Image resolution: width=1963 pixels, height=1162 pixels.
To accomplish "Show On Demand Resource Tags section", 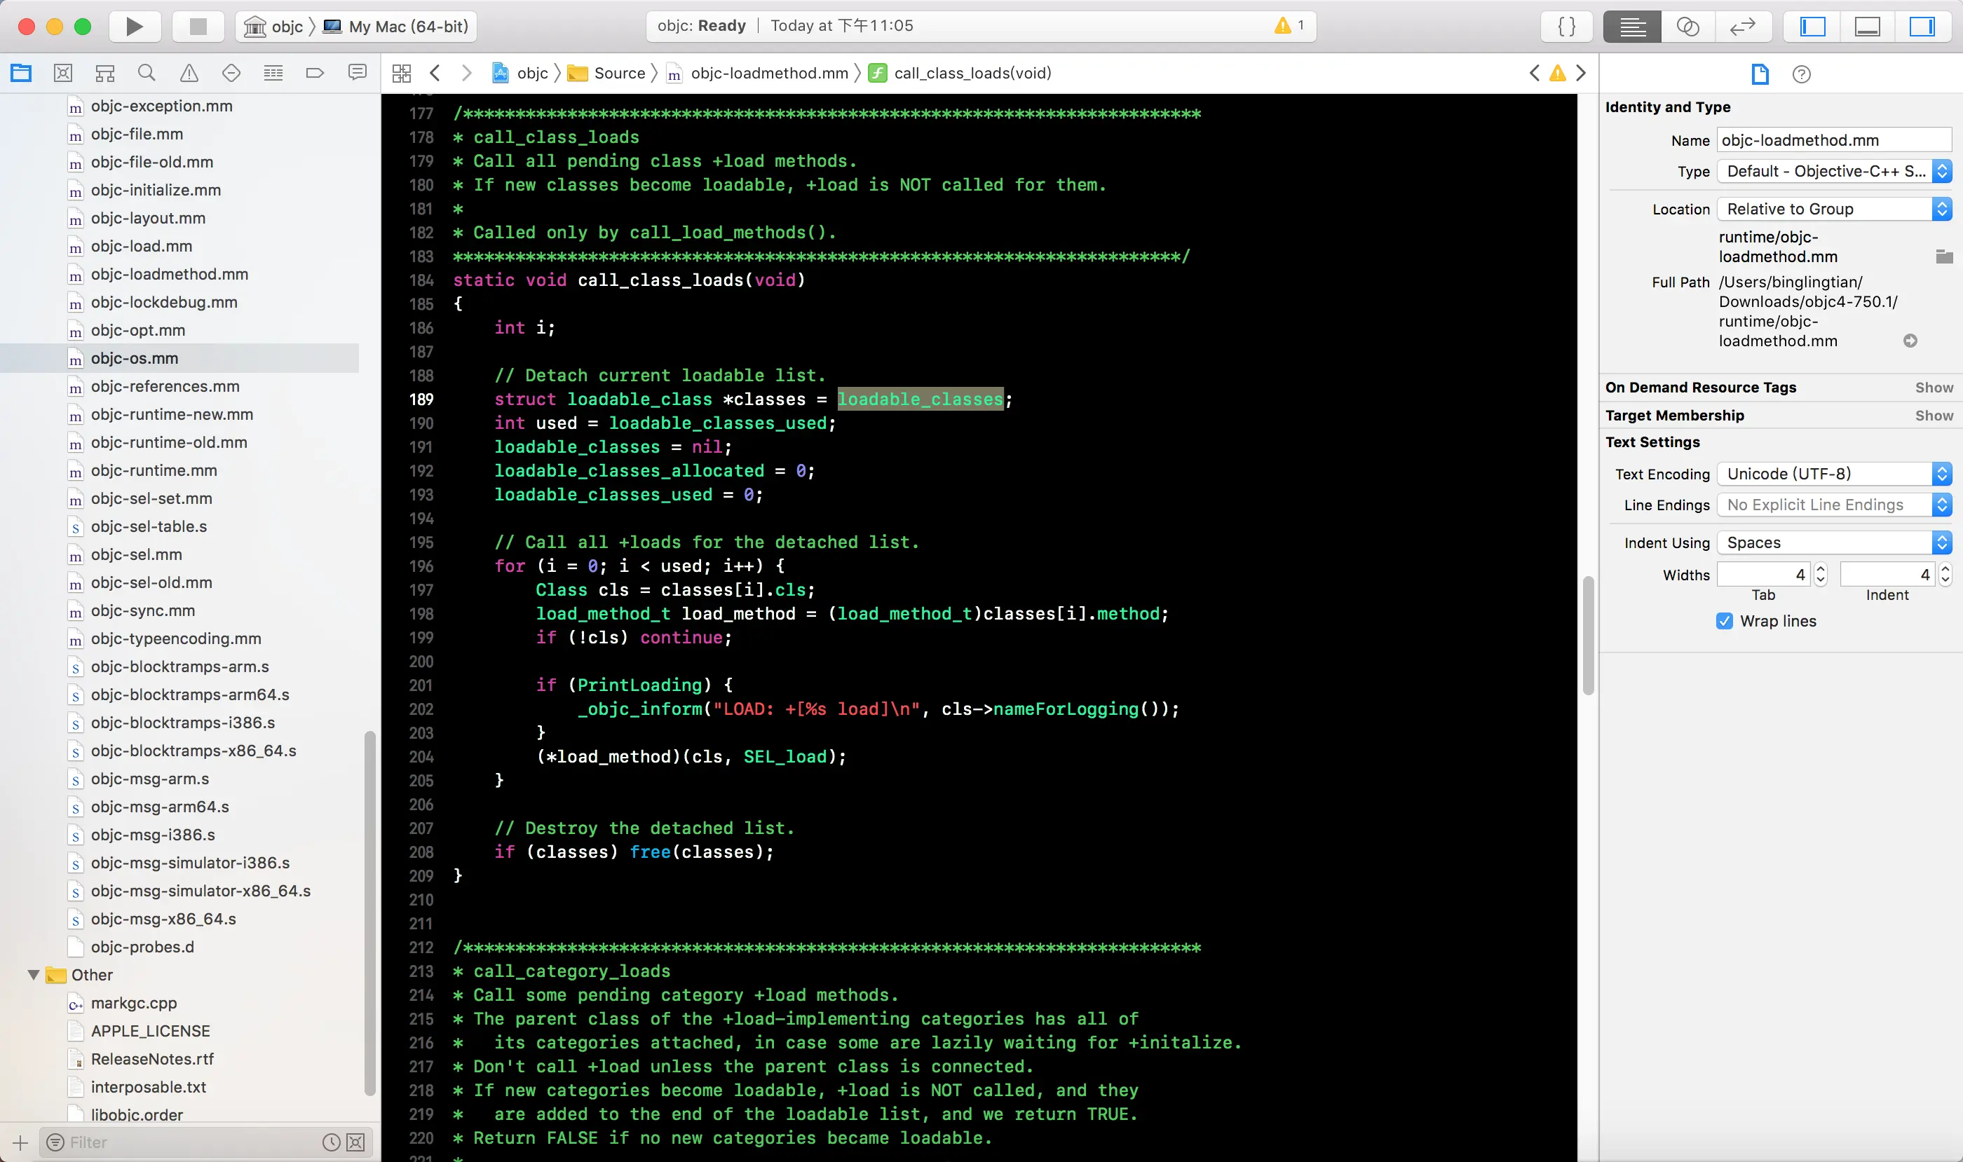I will 1934,388.
